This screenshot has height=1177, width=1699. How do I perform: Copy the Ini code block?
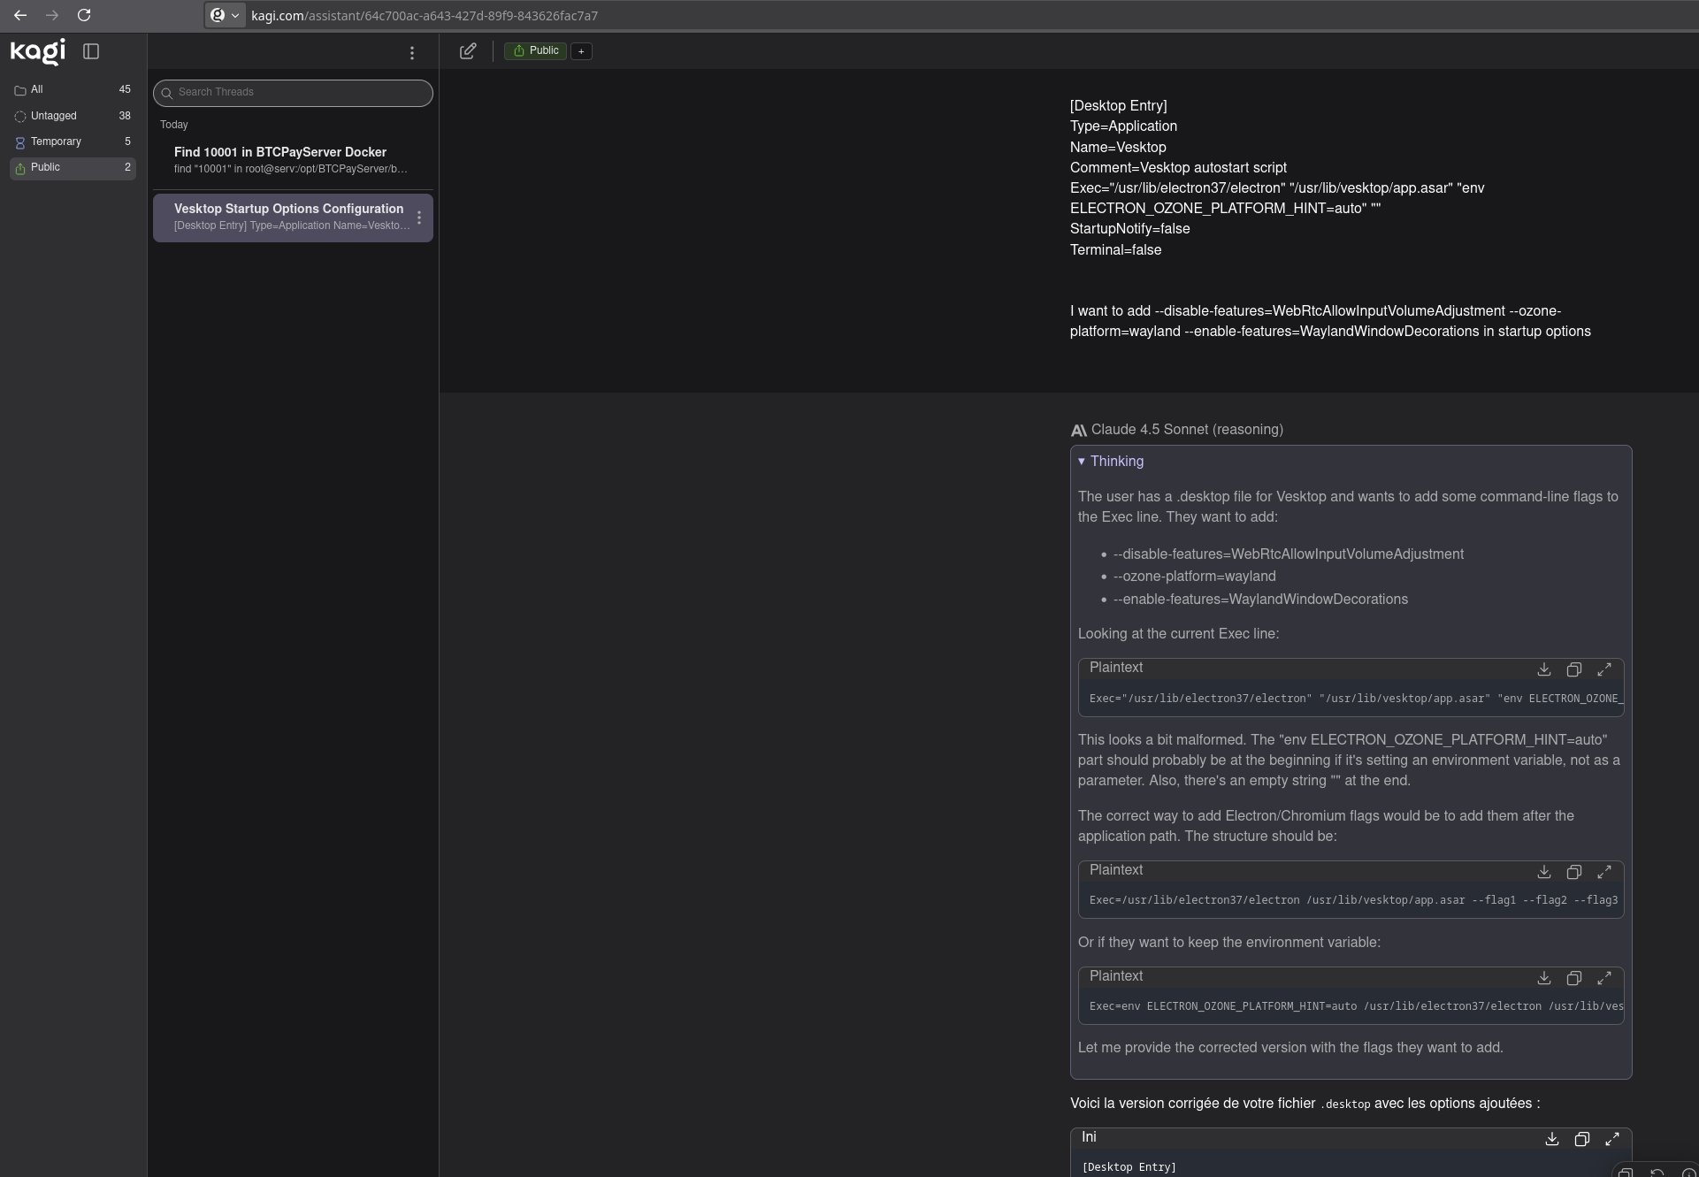pyautogui.click(x=1581, y=1139)
